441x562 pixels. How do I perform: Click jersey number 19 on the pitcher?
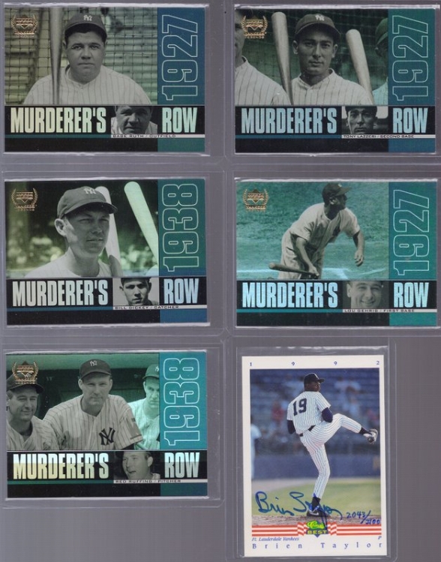coord(299,407)
